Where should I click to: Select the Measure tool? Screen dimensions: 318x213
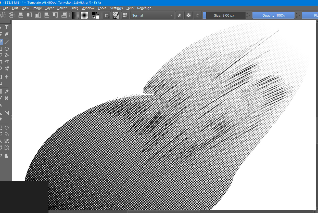click(x=7, y=113)
